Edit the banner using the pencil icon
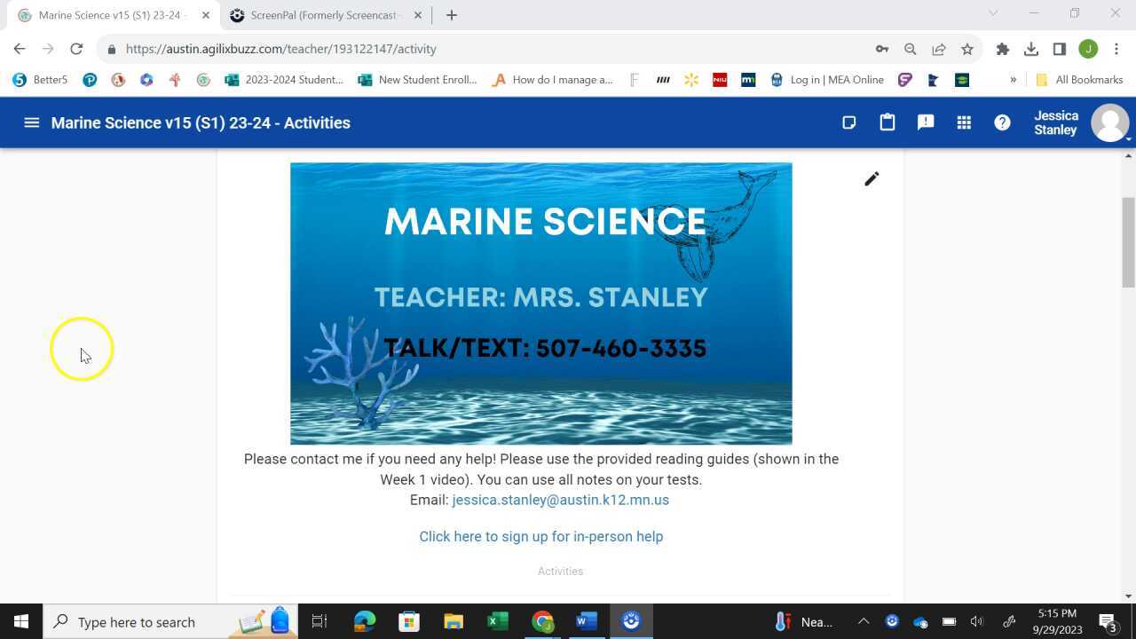Screen dimensions: 1136x639 pyautogui.click(x=872, y=178)
